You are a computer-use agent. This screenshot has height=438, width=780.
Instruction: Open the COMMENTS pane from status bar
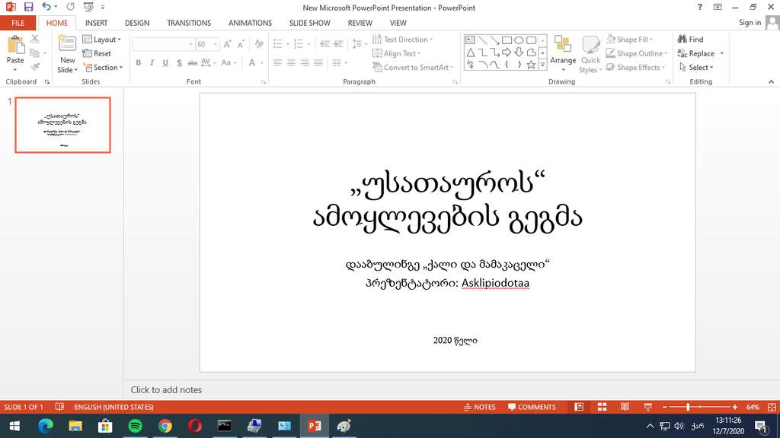tap(532, 407)
